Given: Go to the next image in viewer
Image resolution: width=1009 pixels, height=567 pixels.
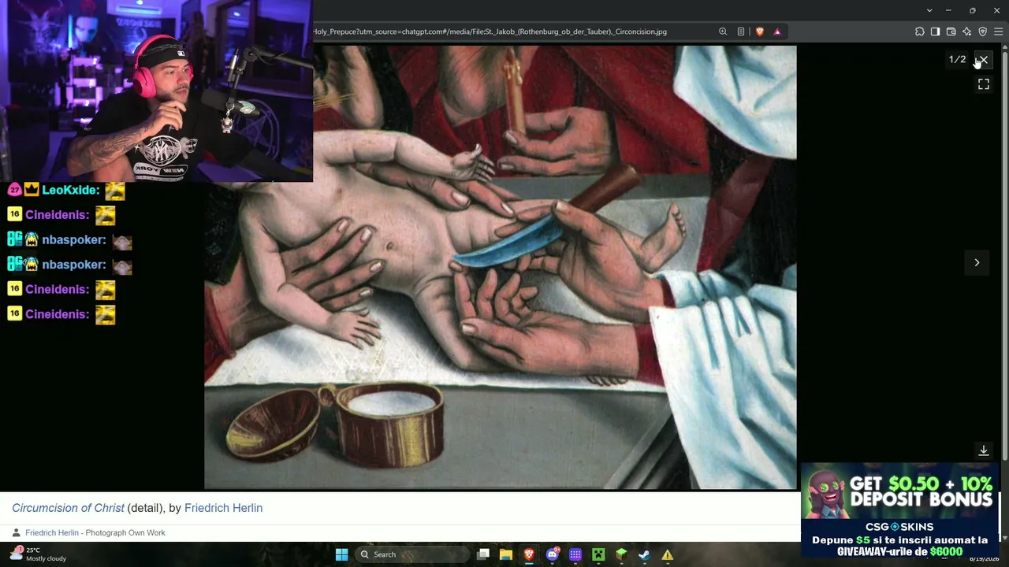Looking at the screenshot, I should [977, 263].
